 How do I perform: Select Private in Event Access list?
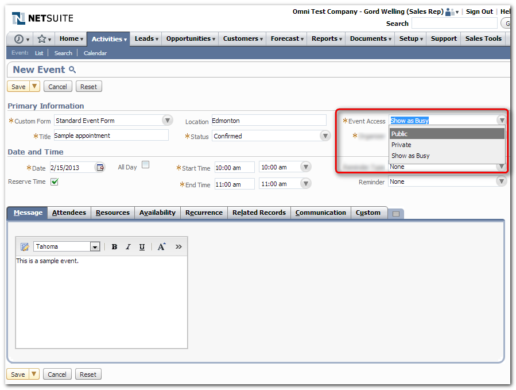pos(447,145)
